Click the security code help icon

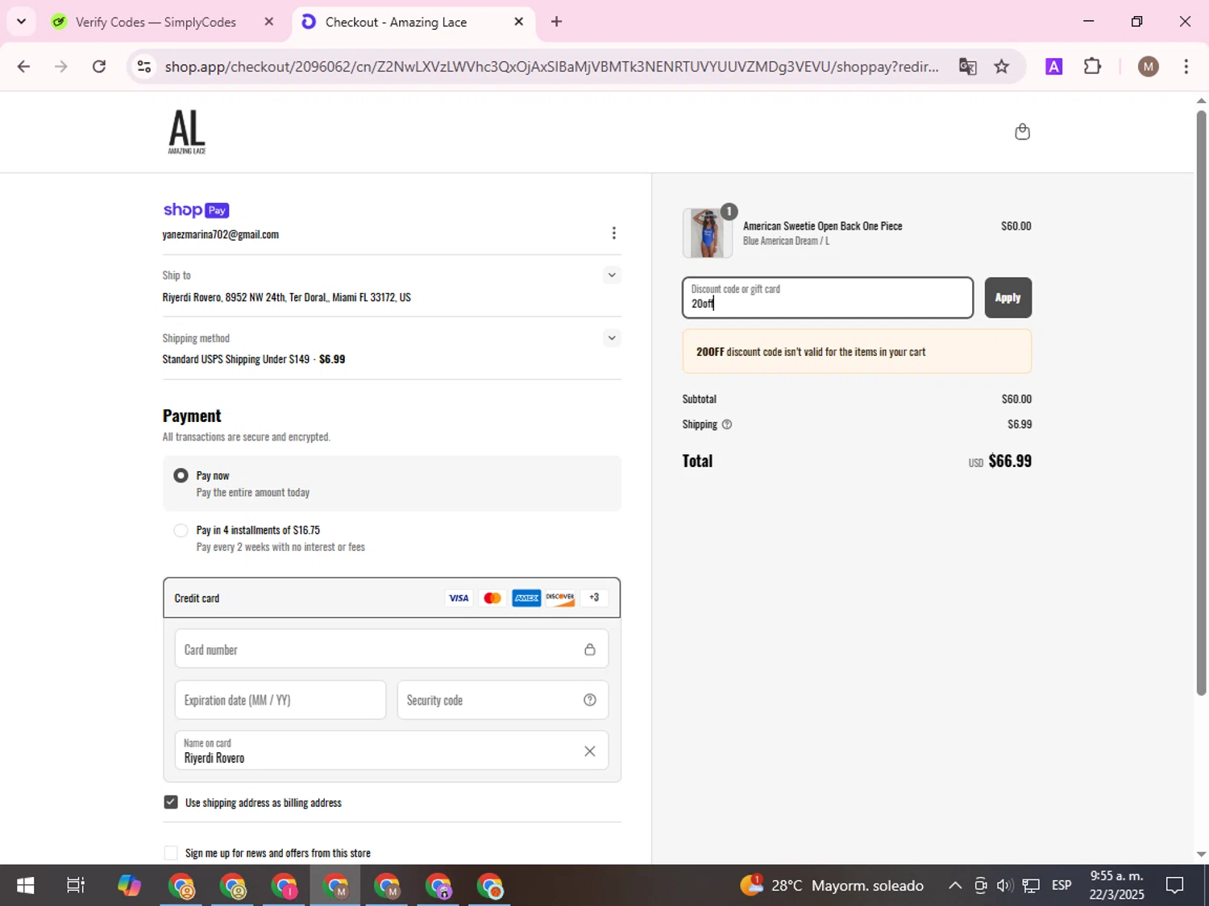click(x=590, y=700)
